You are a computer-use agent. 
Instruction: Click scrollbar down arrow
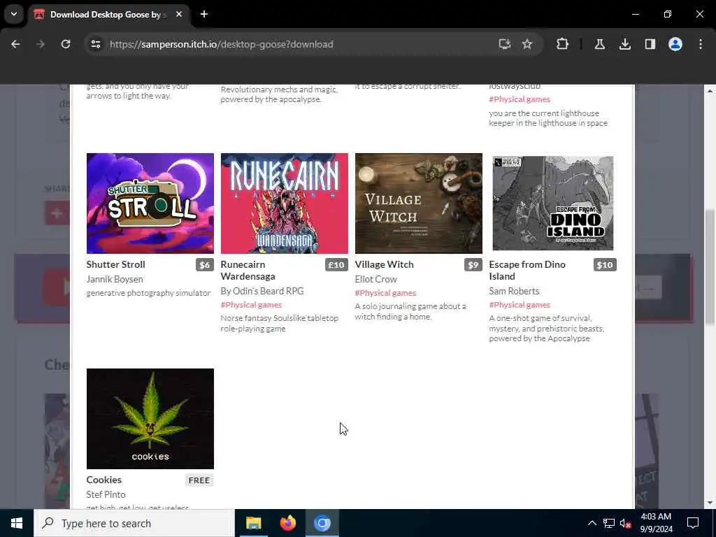coord(710,503)
